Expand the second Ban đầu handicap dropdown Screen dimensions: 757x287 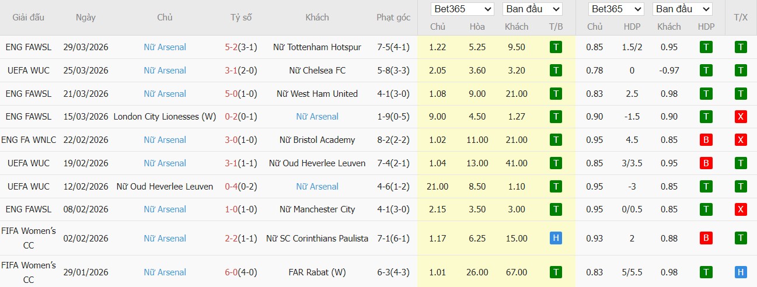[x=682, y=9]
